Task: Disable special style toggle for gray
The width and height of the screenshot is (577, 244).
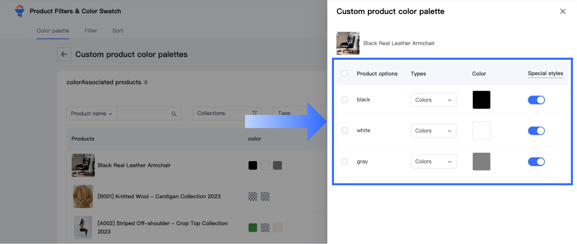Action: coord(536,162)
